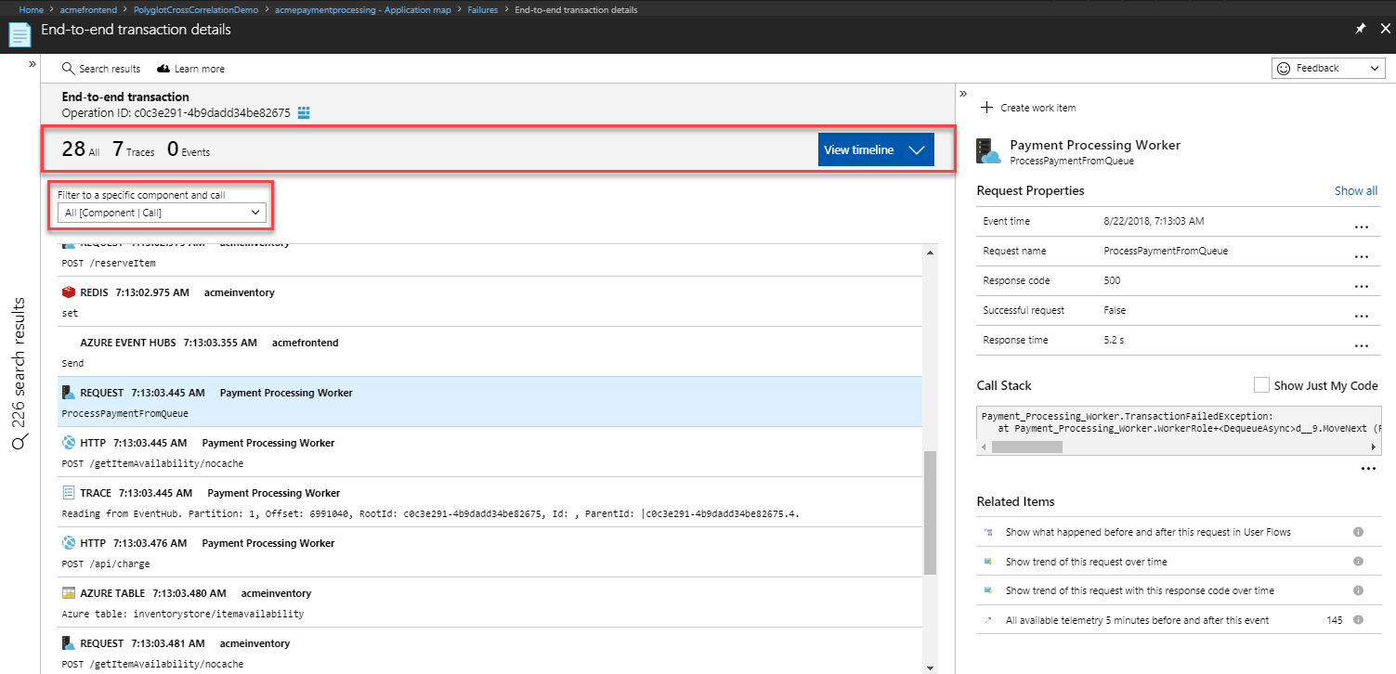The width and height of the screenshot is (1396, 674).
Task: Click the 226 search results magnifier icon
Action: tap(20, 444)
